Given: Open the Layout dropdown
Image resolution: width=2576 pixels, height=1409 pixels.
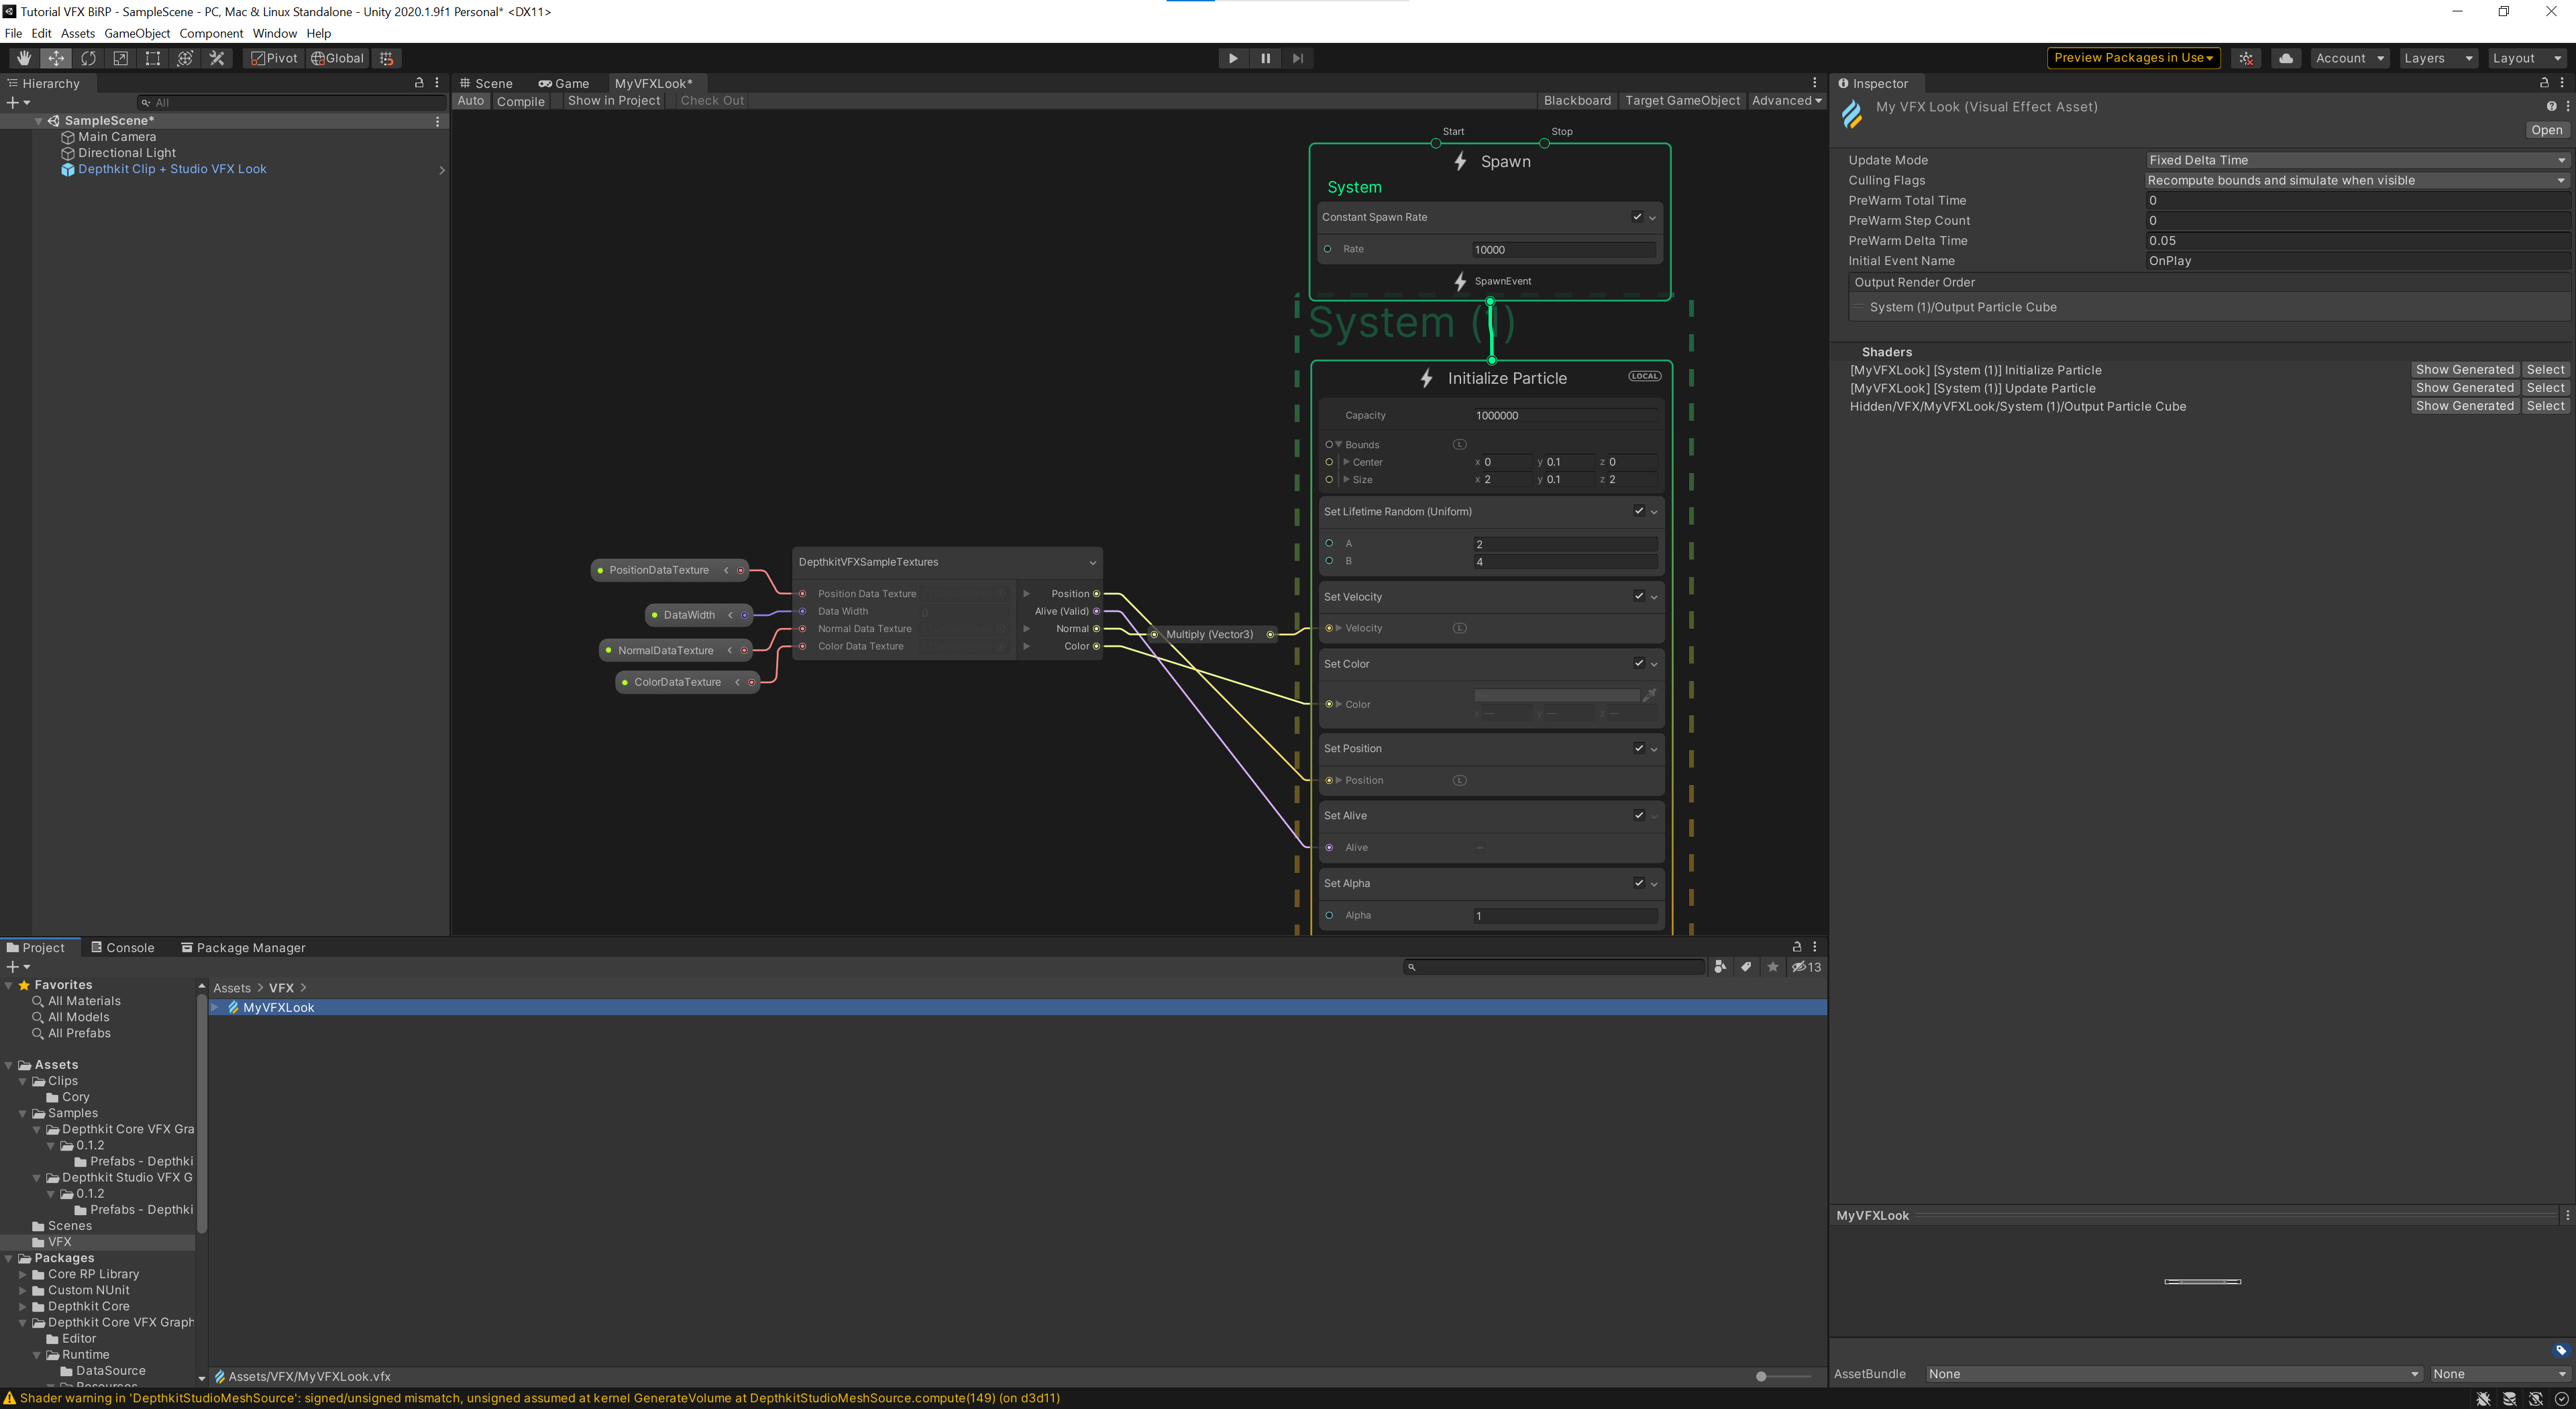Looking at the screenshot, I should click(2527, 58).
